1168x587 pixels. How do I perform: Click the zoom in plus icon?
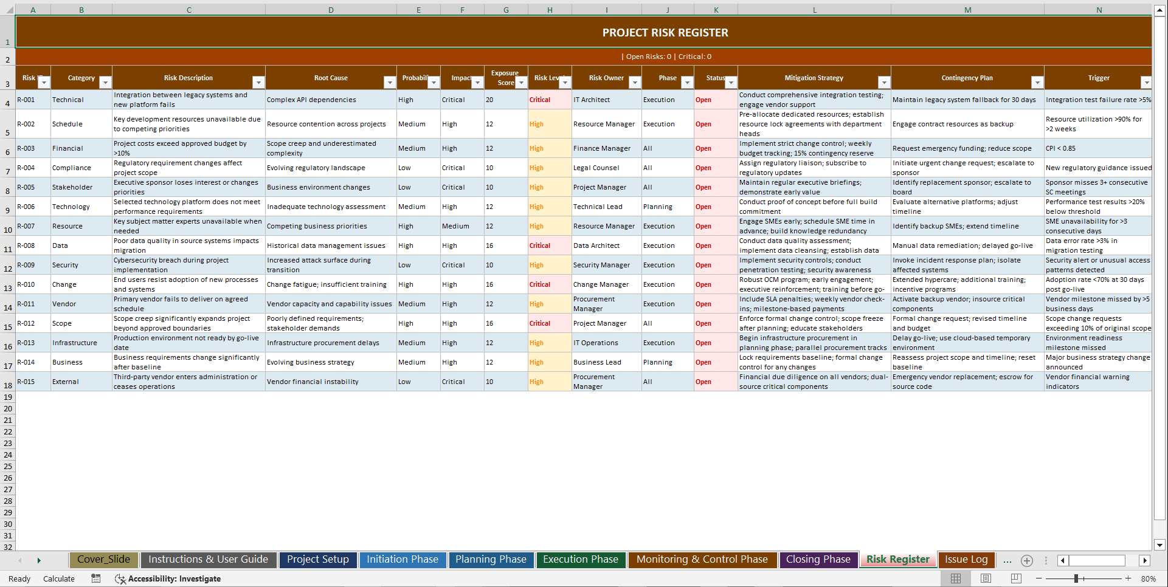point(1128,578)
